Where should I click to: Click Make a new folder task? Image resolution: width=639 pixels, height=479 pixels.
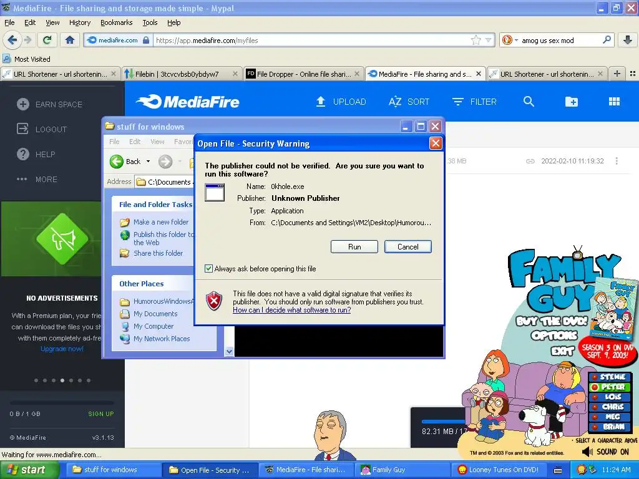[x=161, y=222]
